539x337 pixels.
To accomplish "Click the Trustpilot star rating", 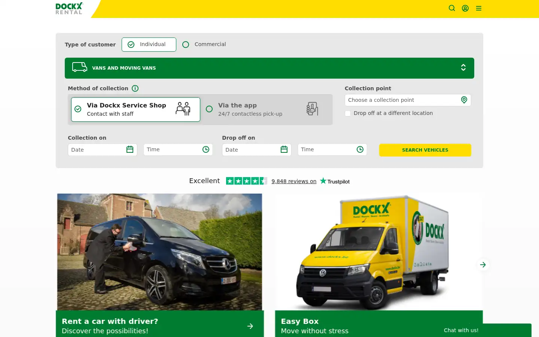I will pos(246,181).
